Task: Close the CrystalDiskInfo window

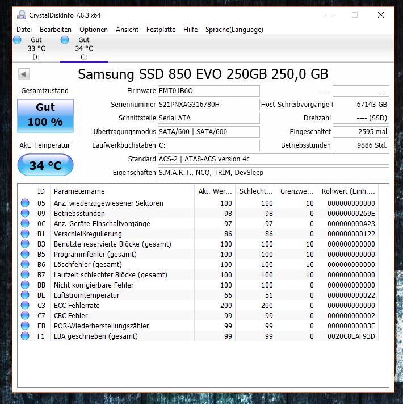Action: [x=381, y=15]
